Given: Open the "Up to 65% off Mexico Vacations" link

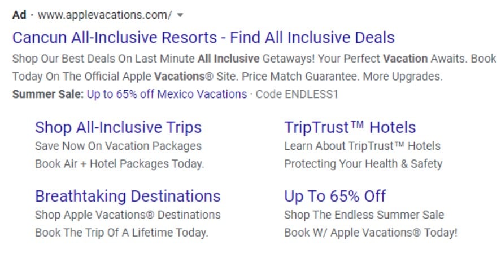Looking at the screenshot, I should [x=167, y=94].
